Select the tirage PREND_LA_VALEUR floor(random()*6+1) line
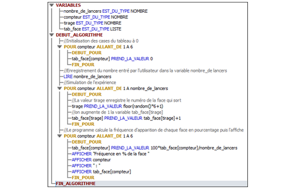 [118, 106]
